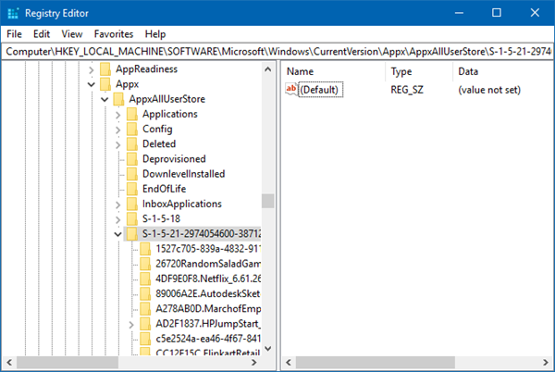
Task: Click the AppReadiness folder icon
Action: coord(106,69)
